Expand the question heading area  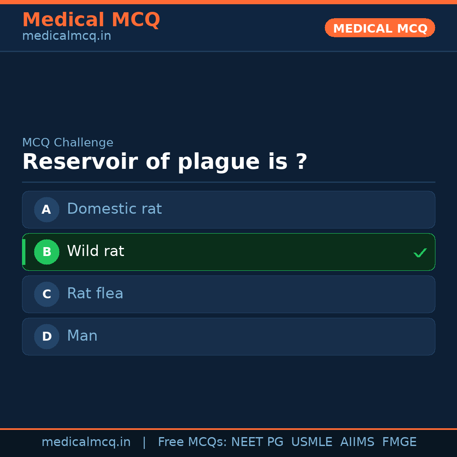(x=165, y=161)
